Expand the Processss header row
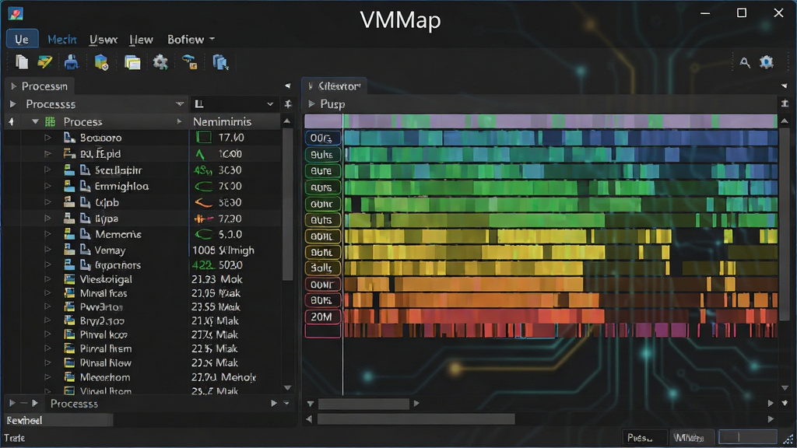 [13, 104]
